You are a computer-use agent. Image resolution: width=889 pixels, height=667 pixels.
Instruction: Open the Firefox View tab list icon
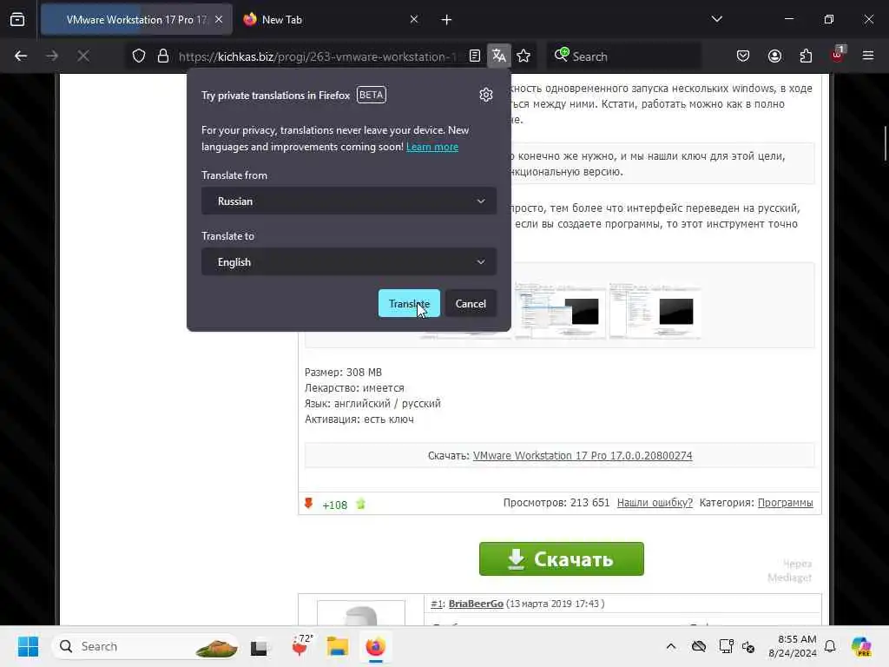tap(17, 19)
